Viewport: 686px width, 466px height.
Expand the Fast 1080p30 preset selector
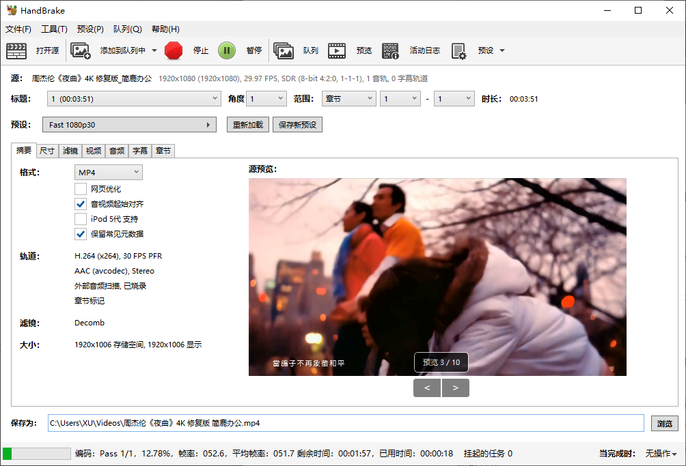(x=129, y=125)
